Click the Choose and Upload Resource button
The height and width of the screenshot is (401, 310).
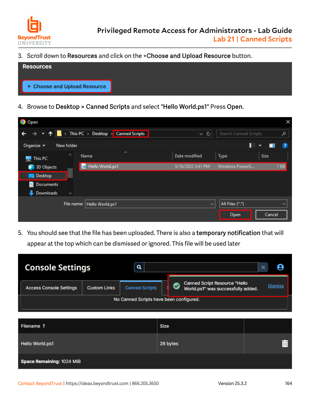(x=66, y=86)
